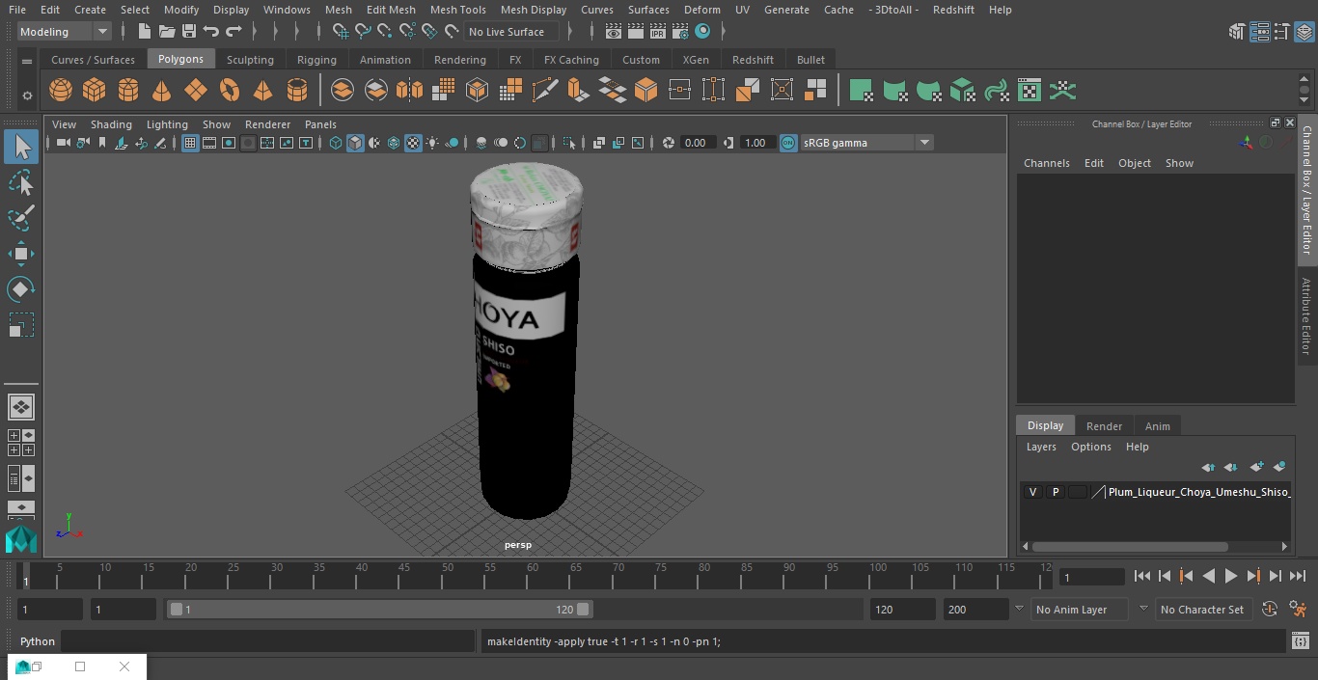Go to the end of playback range
The width and height of the screenshot is (1318, 680).
coord(1298,576)
